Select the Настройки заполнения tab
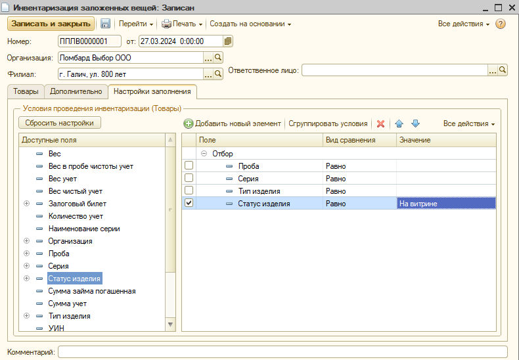The height and width of the screenshot is (360, 519). 152,92
